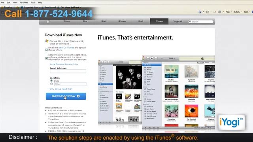Click the Download Now button
The width and height of the screenshot is (253, 142).
[x=66, y=96]
